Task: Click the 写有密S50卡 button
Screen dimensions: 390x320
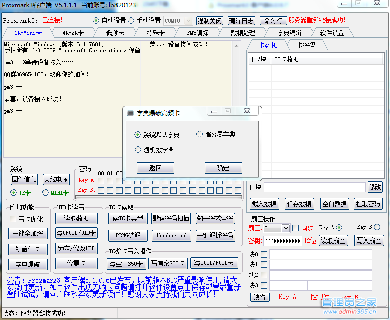Action: pos(168,264)
